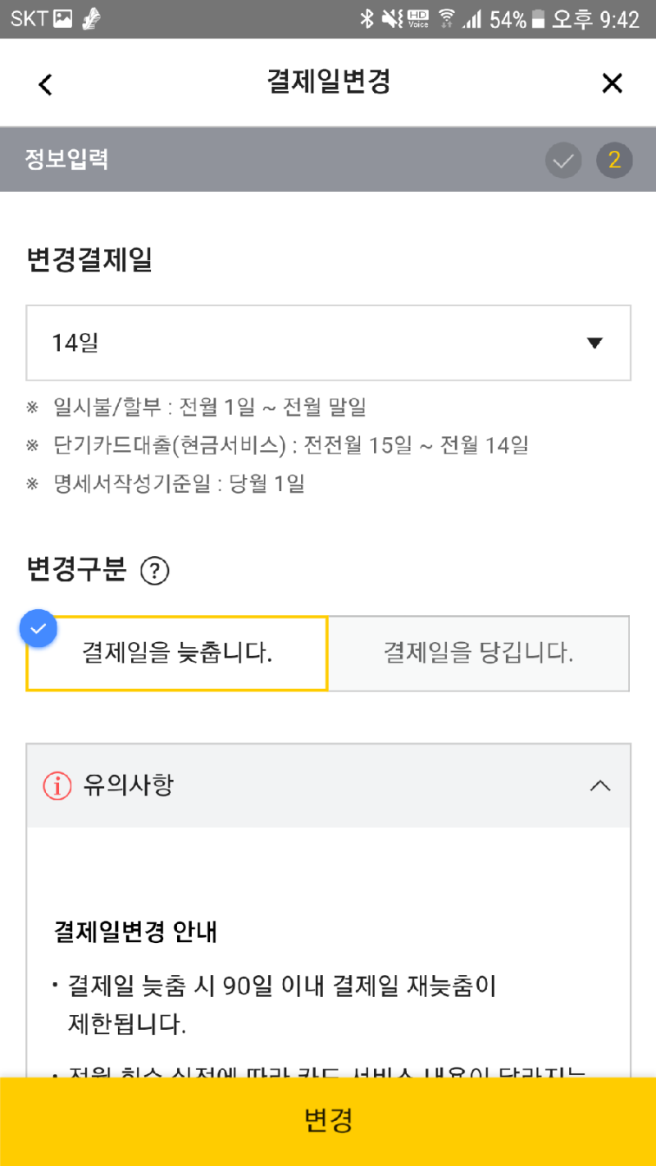Open help for 변경구분 question mark
Image resolution: width=656 pixels, height=1166 pixels.
tap(155, 571)
